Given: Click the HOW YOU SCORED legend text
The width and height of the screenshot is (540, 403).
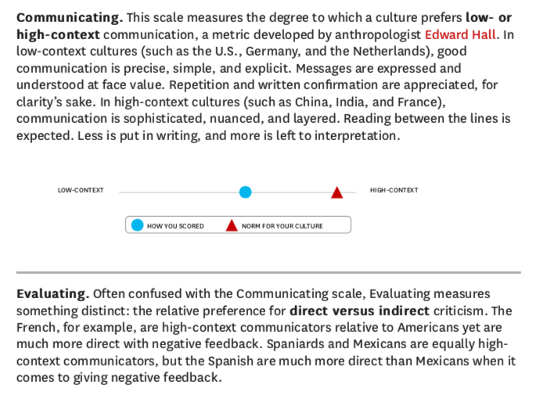Looking at the screenshot, I should point(175,226).
